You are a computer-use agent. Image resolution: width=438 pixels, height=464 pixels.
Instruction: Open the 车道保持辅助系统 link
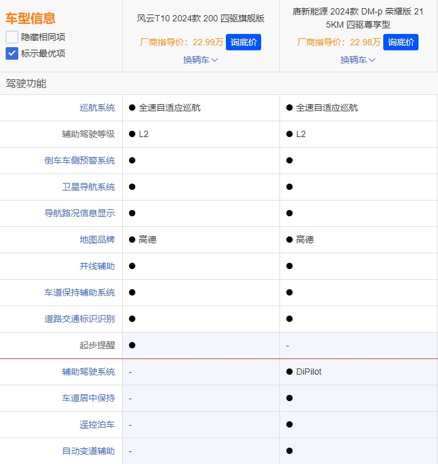80,292
